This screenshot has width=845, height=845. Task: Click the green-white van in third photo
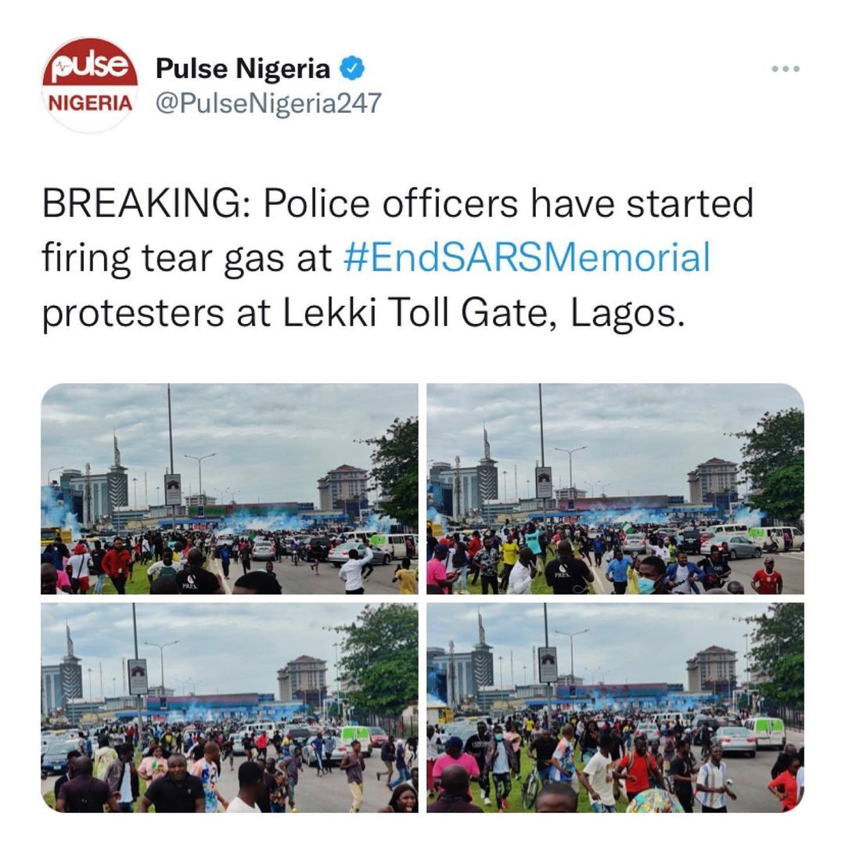click(356, 739)
